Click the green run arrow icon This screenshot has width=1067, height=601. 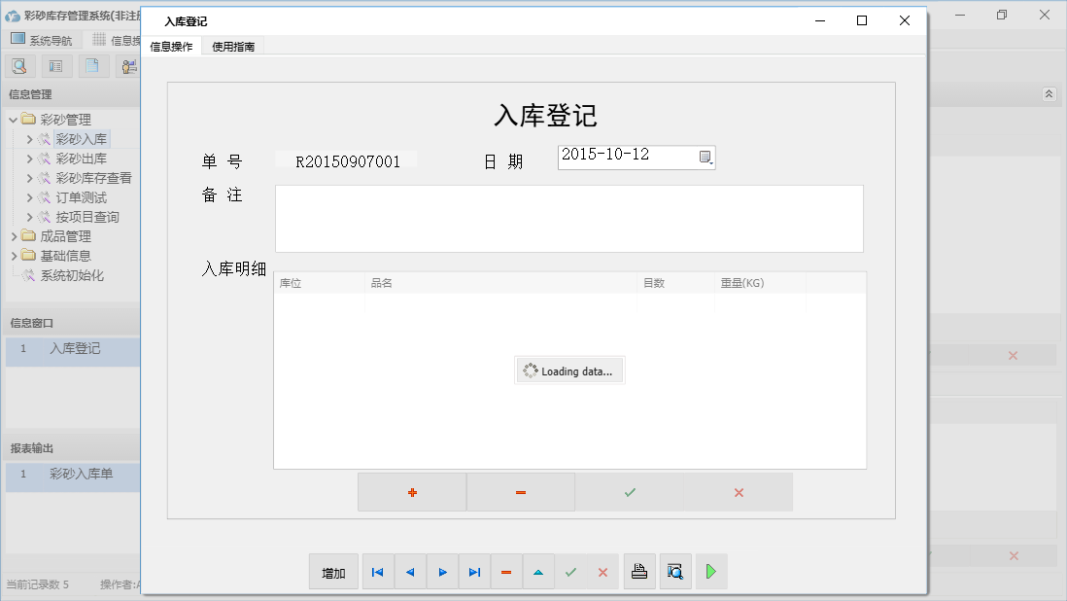[710, 572]
